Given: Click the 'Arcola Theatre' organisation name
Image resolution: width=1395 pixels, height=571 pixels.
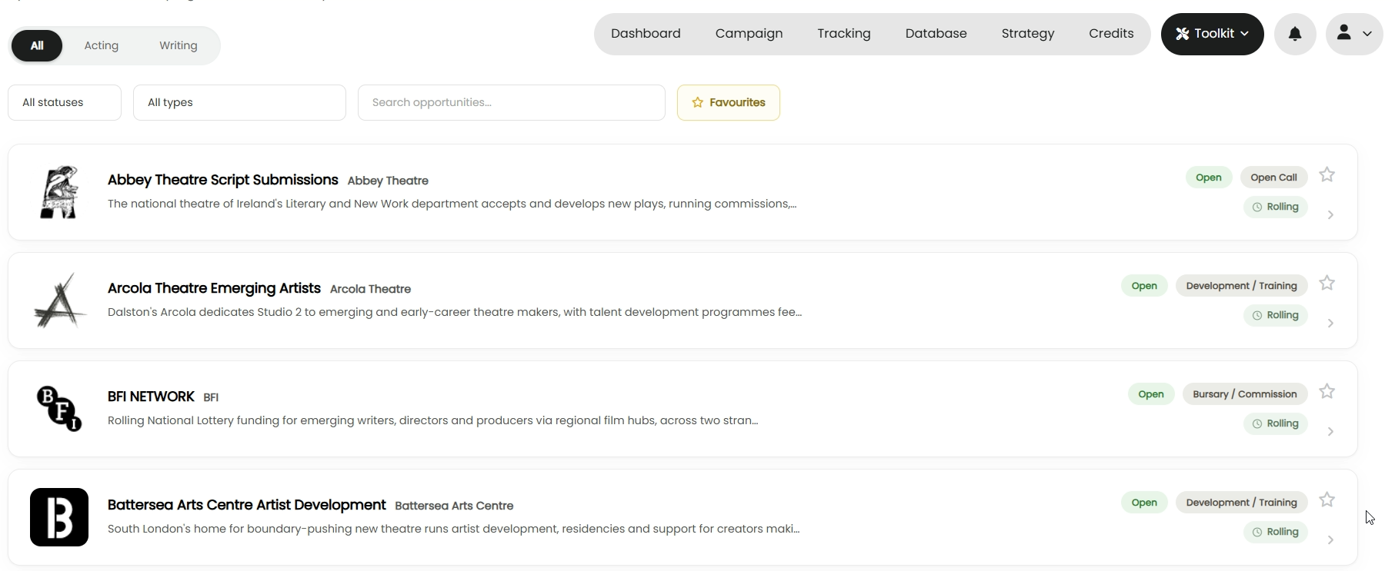Looking at the screenshot, I should [x=370, y=289].
